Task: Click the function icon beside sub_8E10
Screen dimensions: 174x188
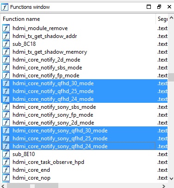Action: point(6,154)
